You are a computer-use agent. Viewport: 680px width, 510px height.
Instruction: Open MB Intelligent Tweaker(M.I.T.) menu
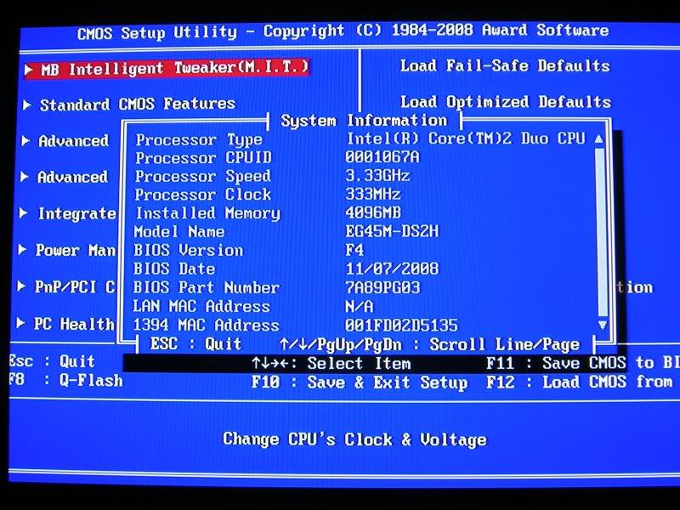pos(167,69)
